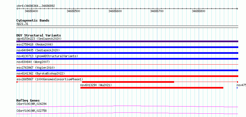Click ruler position 34686700
246x117 pixels.
pos(157,11)
